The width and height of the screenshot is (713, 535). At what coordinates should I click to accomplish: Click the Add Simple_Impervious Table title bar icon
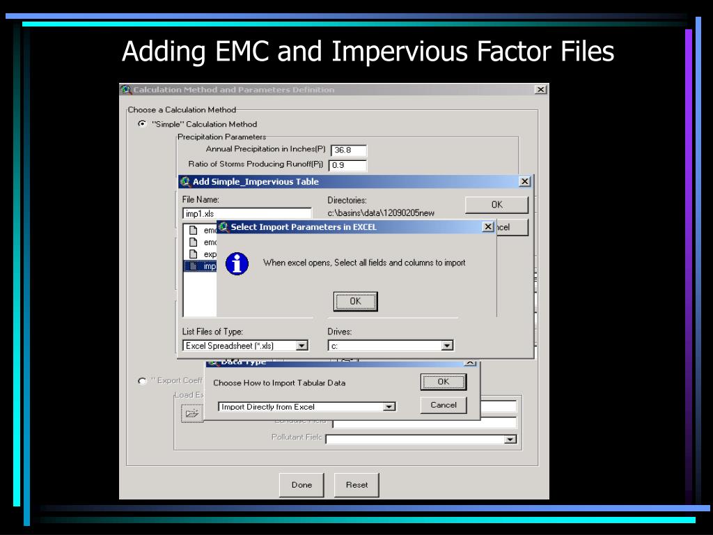point(185,182)
